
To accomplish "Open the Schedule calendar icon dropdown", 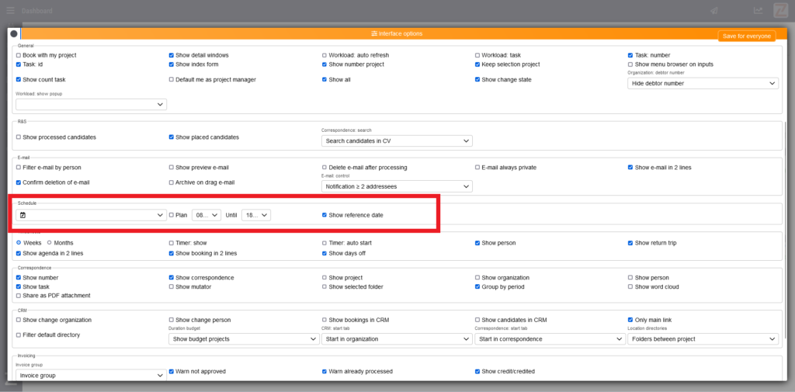I will coord(91,215).
